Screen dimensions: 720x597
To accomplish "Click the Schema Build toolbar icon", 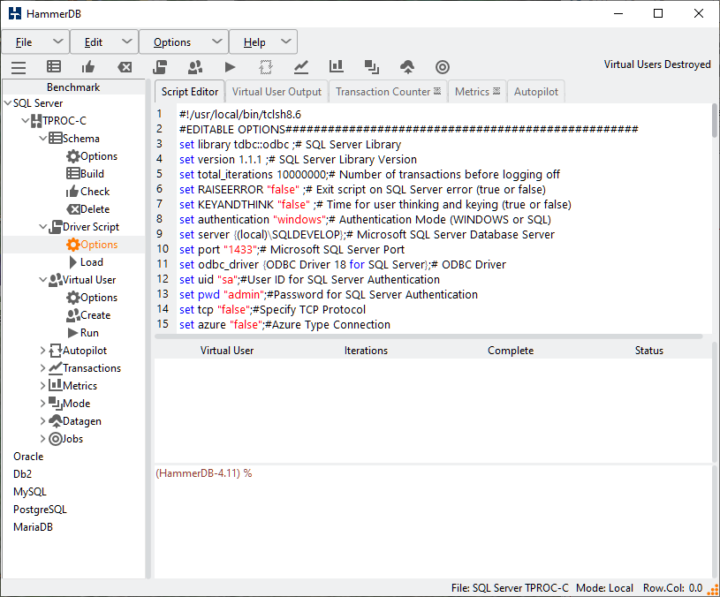I will [54, 67].
